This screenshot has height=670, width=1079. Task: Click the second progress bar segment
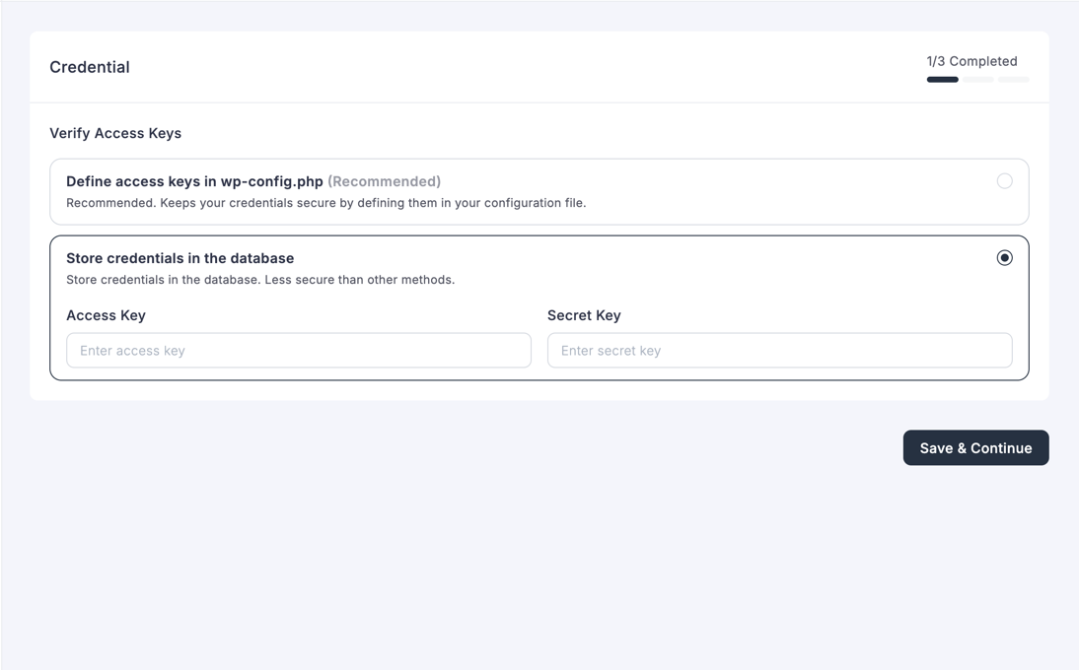click(x=978, y=79)
